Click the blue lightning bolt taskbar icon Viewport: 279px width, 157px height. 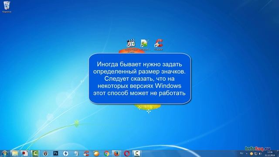(66, 153)
